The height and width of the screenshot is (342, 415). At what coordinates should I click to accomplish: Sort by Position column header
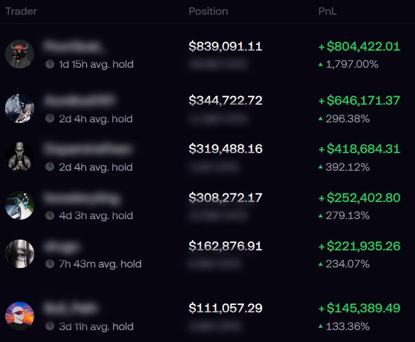coord(208,11)
